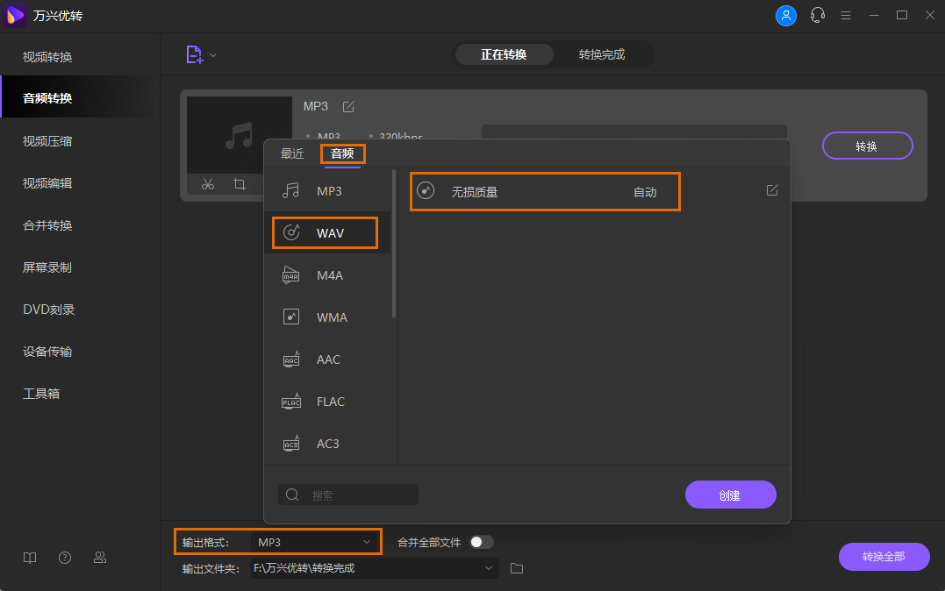Viewport: 945px width, 591px height.
Task: Switch to the 最近 format tab
Action: [x=292, y=153]
